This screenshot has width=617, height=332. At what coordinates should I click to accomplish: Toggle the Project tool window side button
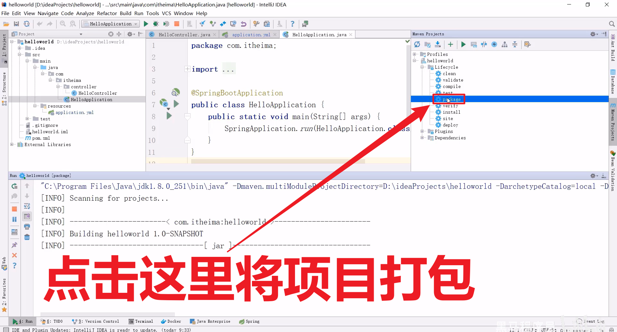[x=4, y=48]
